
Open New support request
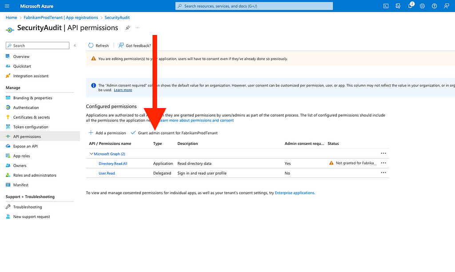pyautogui.click(x=32, y=217)
